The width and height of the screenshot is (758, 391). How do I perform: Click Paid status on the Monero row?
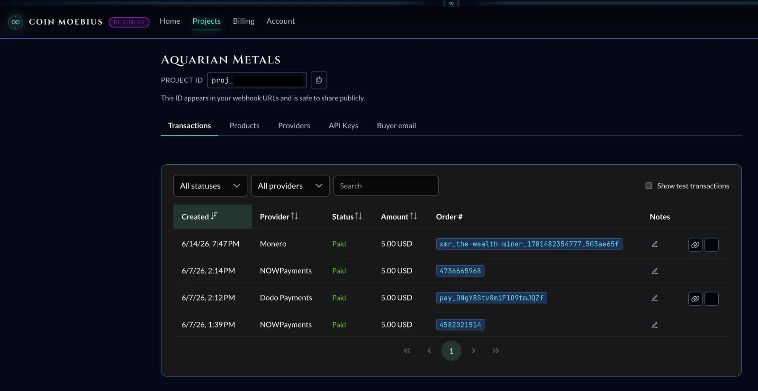(339, 244)
